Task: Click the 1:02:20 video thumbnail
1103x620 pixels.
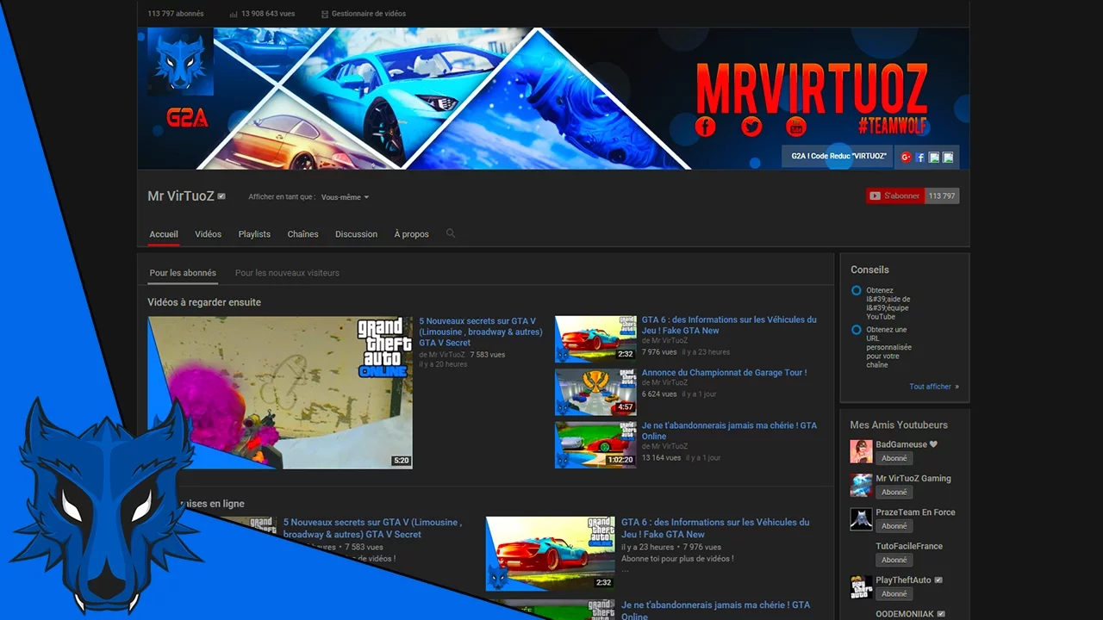Action: tap(595, 444)
